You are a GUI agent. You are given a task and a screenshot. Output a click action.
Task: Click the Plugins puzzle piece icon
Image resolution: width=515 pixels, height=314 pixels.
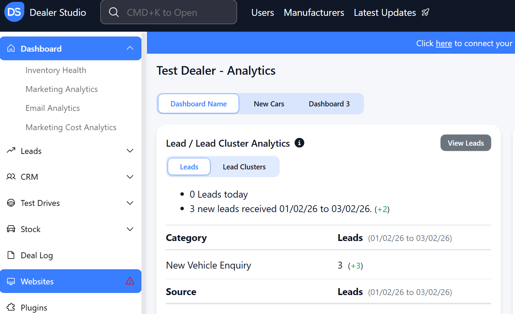click(11, 307)
